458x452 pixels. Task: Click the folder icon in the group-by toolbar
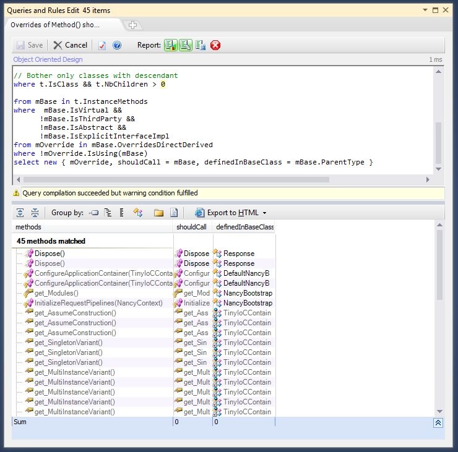click(158, 213)
